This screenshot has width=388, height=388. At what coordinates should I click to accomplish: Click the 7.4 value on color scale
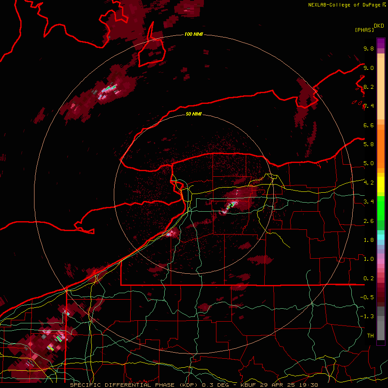(x=369, y=106)
